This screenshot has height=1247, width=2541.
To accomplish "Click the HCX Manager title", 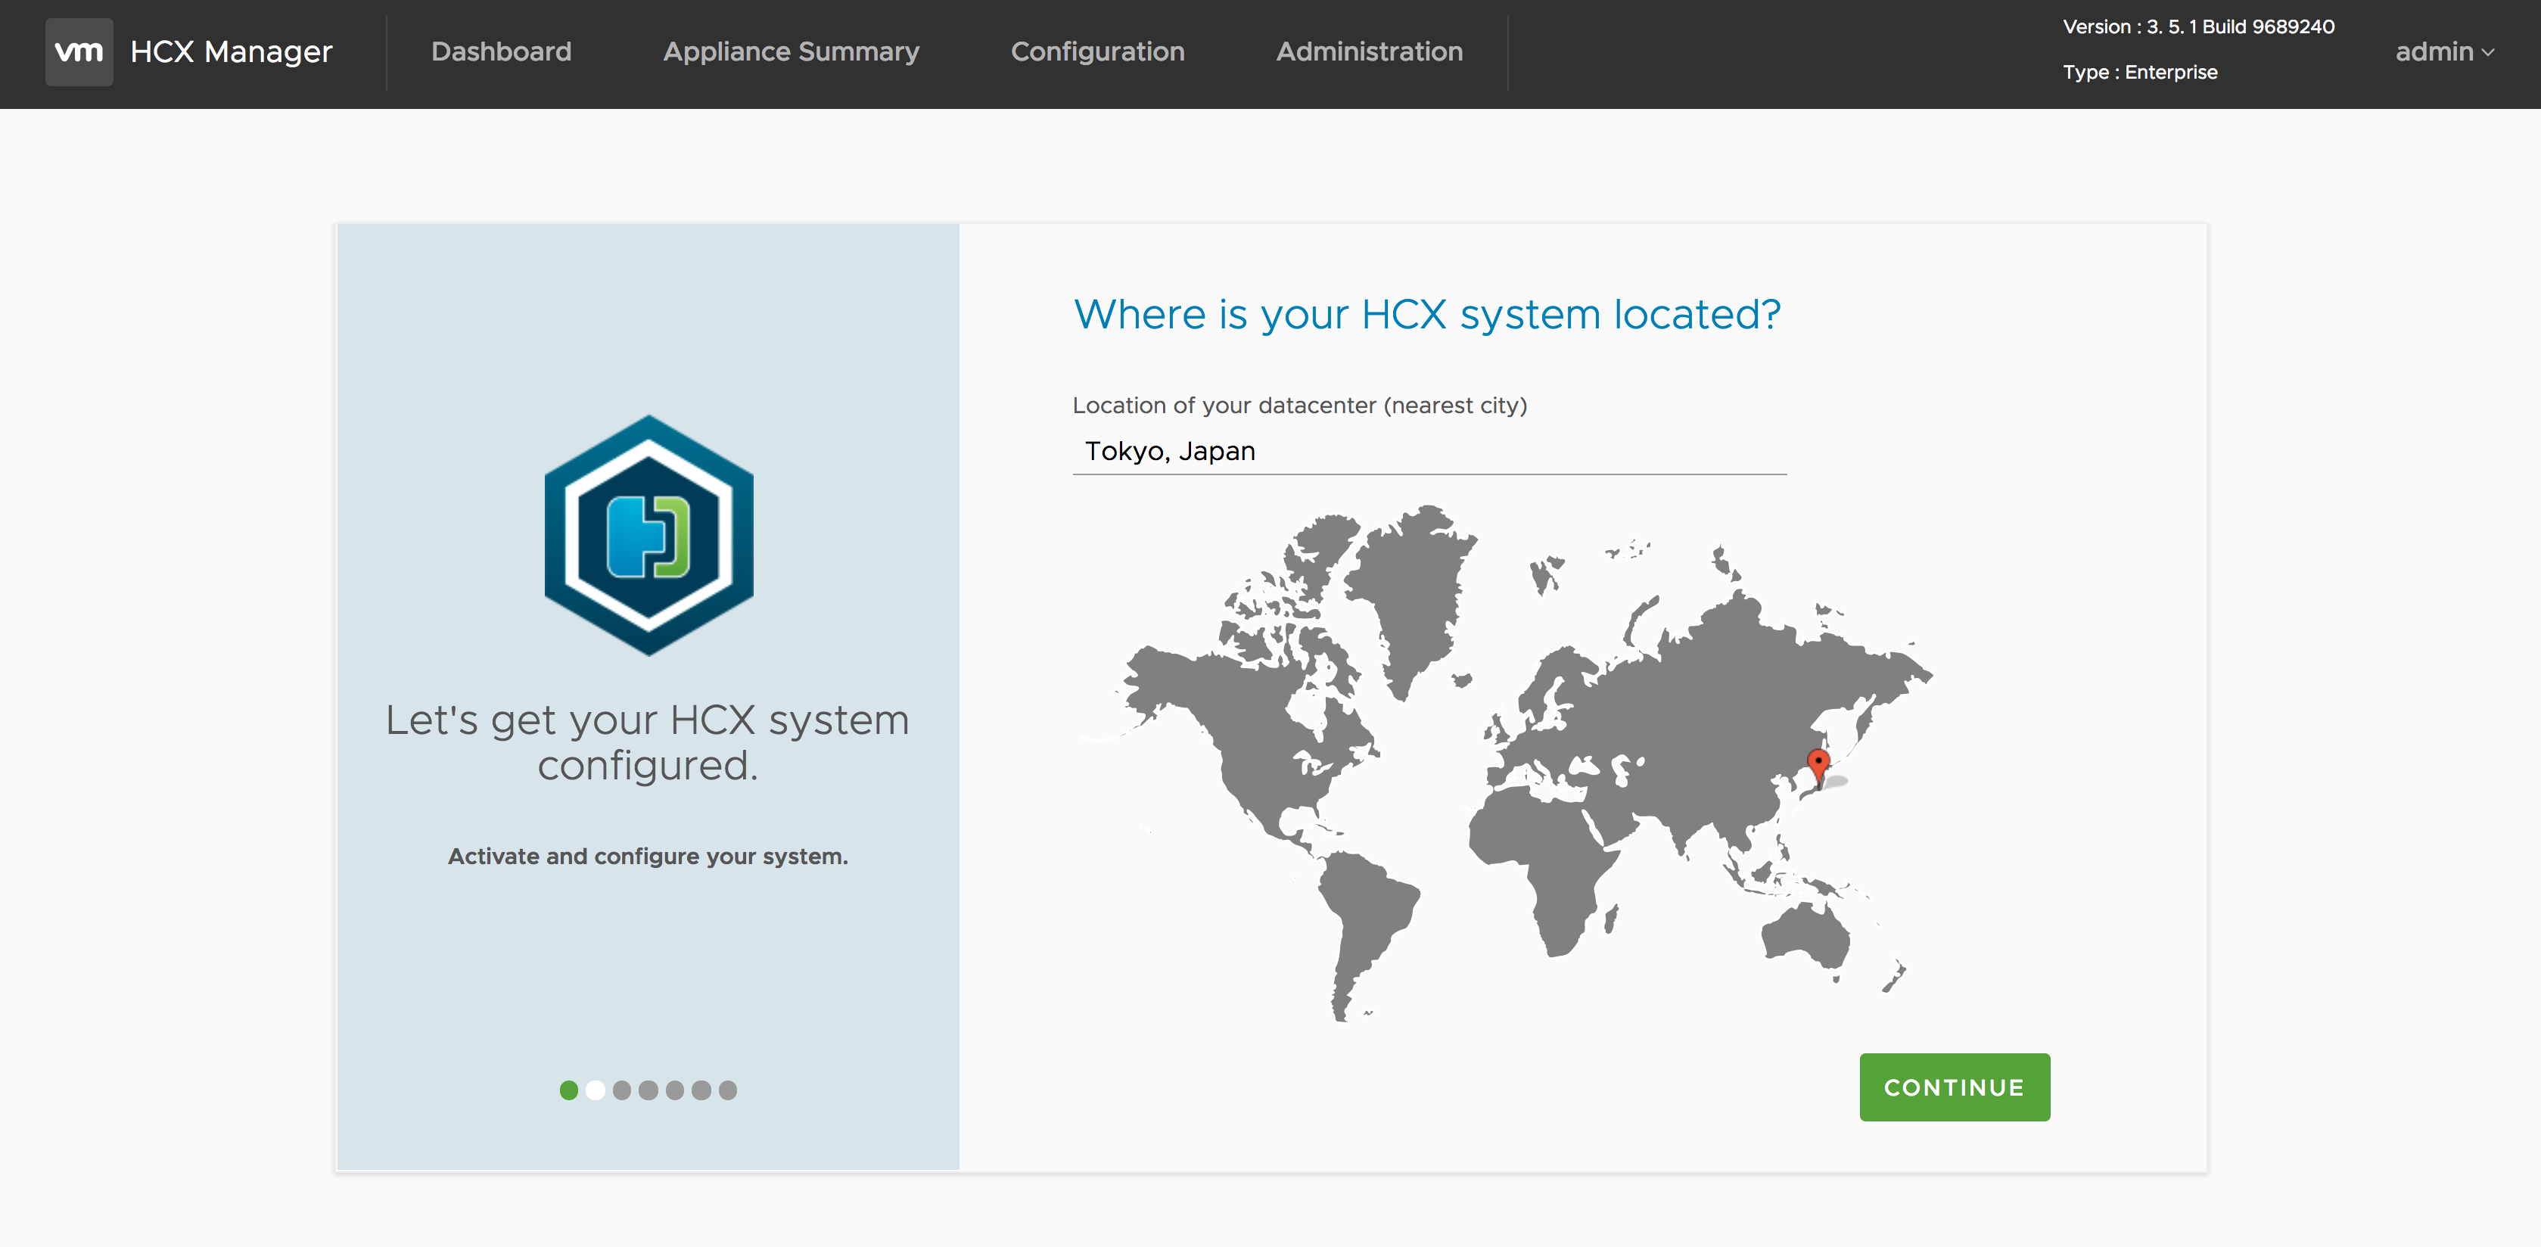I will click(x=232, y=51).
